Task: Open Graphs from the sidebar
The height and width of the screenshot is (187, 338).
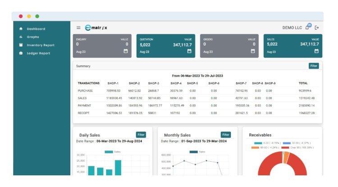Action: pos(33,37)
